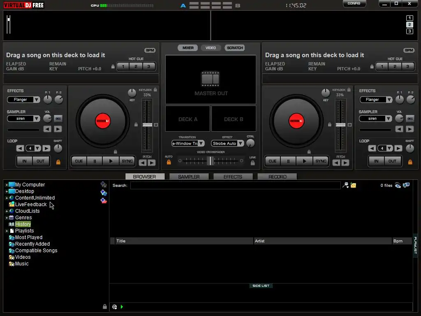Set loop IN point on left deck
This screenshot has height=316, width=421.
(x=24, y=161)
